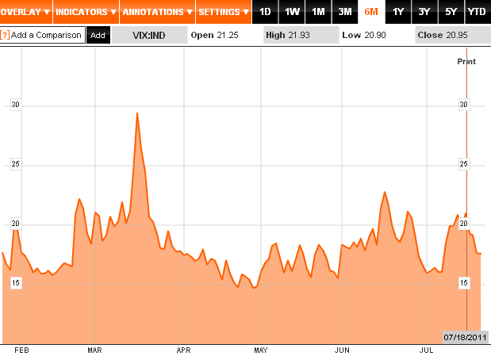Expand the Settings dropdown

coord(223,12)
